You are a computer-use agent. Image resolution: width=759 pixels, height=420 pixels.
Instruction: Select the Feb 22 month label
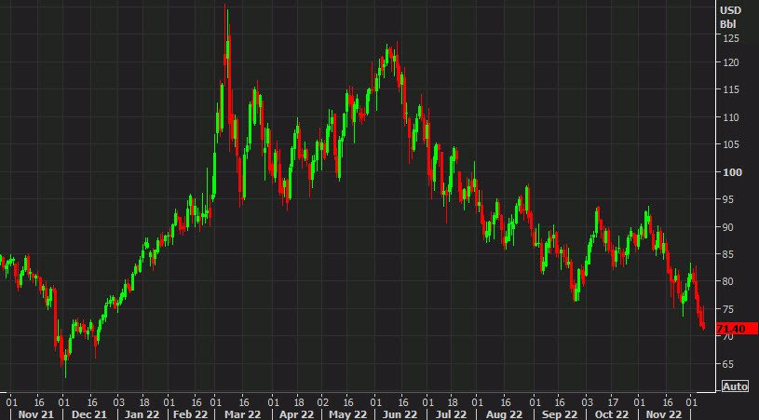coord(192,413)
